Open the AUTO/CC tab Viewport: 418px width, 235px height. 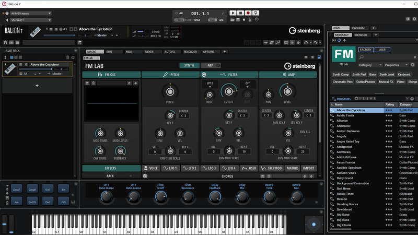(x=172, y=52)
